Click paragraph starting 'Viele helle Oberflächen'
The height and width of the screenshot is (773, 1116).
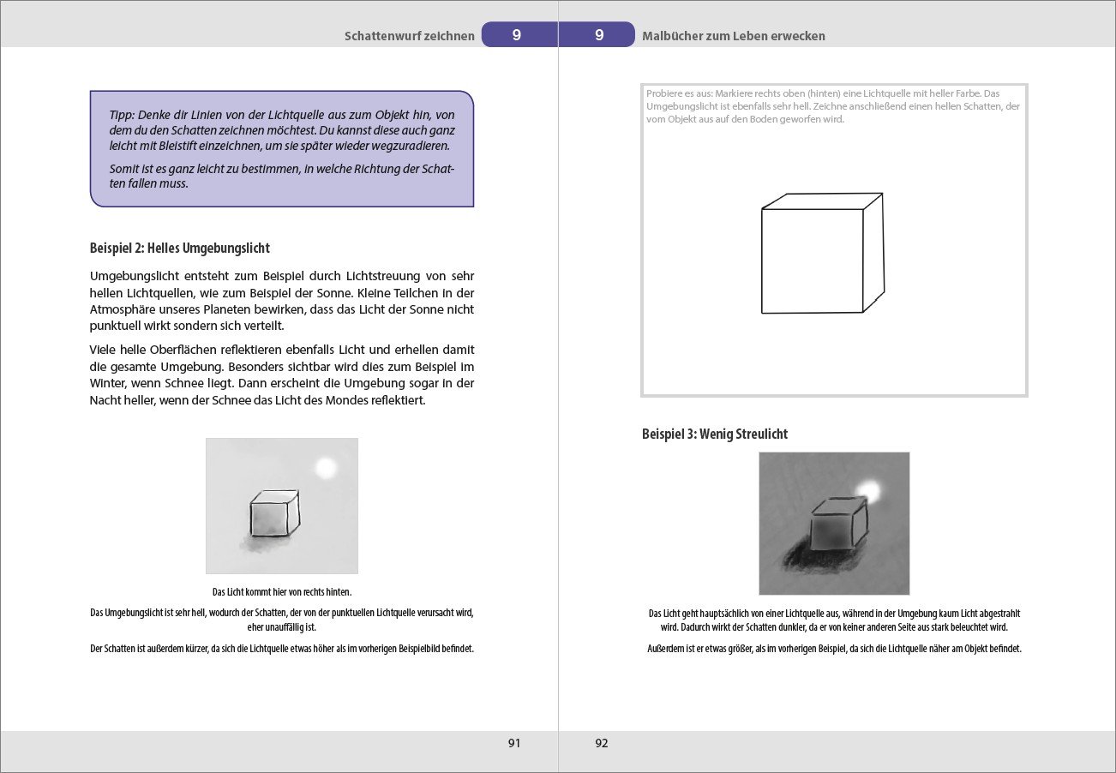click(282, 375)
